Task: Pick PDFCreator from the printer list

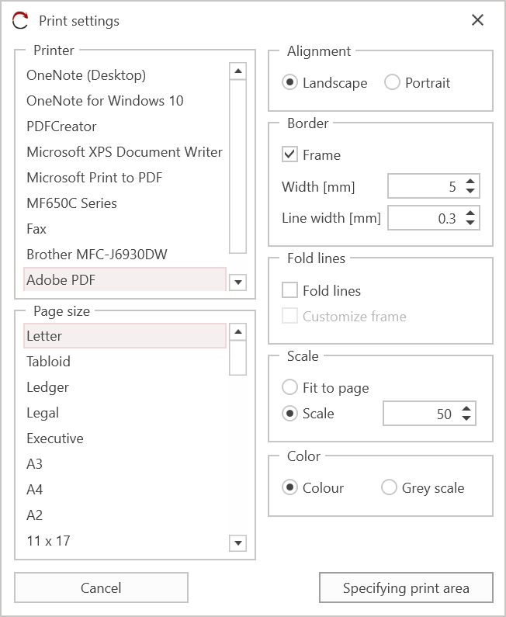Action: click(x=61, y=126)
